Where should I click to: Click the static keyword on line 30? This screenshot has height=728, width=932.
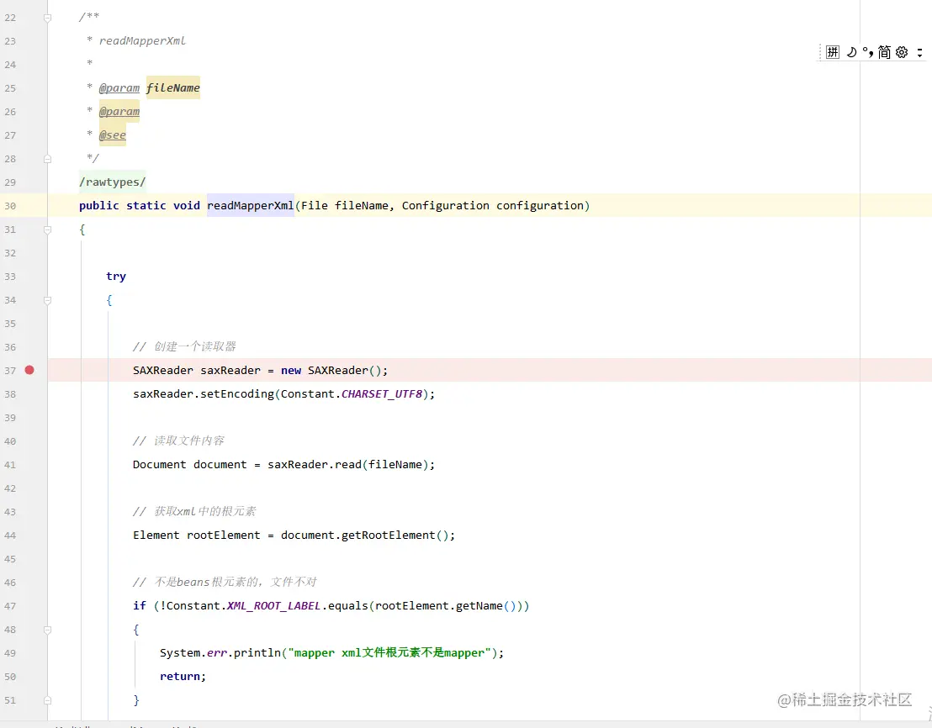coord(146,205)
